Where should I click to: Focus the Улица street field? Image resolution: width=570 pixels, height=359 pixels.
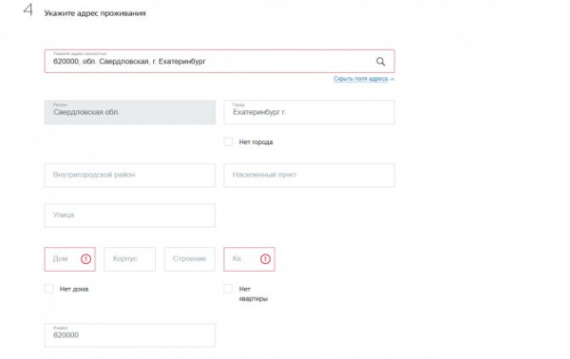pos(130,216)
